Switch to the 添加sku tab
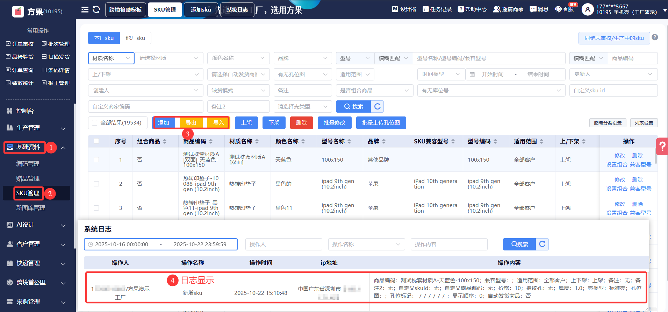668x312 pixels. pos(201,10)
